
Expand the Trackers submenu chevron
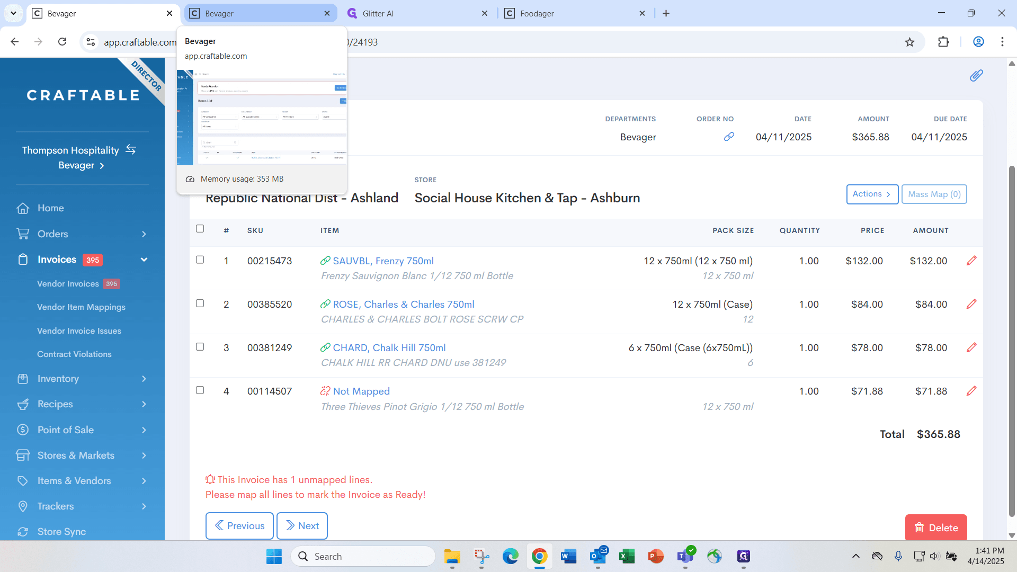tap(144, 506)
